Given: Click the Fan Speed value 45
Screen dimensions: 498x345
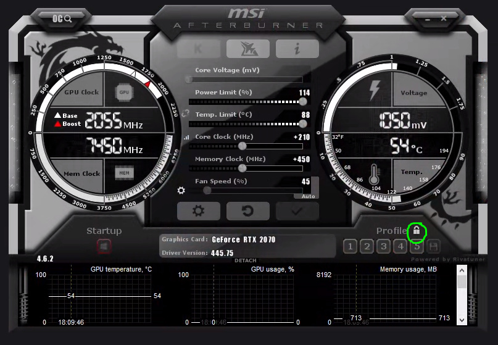Looking at the screenshot, I should 305,181.
